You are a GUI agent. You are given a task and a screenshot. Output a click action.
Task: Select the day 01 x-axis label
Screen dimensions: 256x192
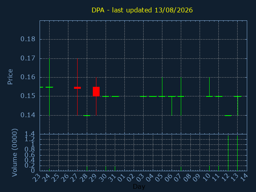pos(121,178)
